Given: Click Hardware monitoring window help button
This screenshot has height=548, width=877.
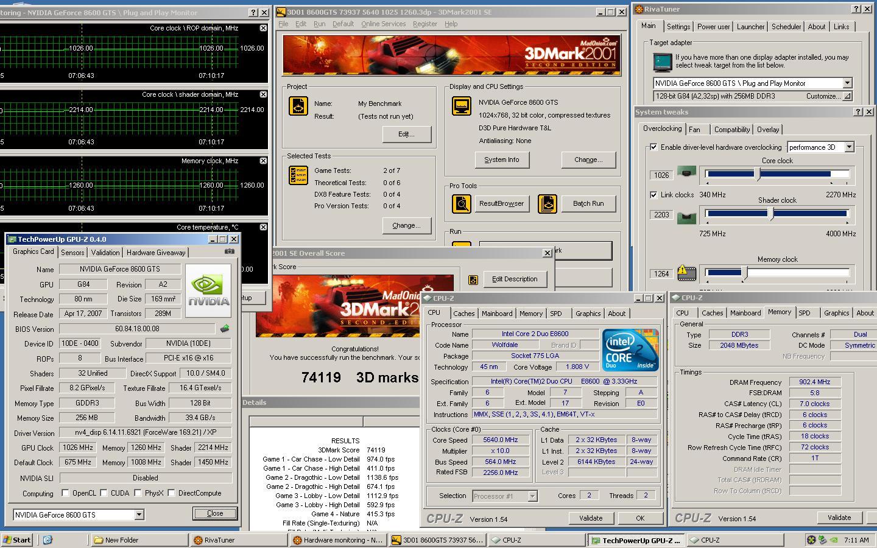Looking at the screenshot, I should coord(253,12).
